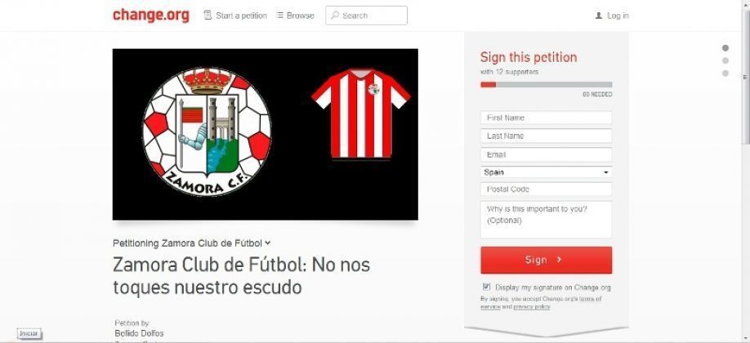
Task: Select the first page navigation dot
Action: click(x=725, y=48)
